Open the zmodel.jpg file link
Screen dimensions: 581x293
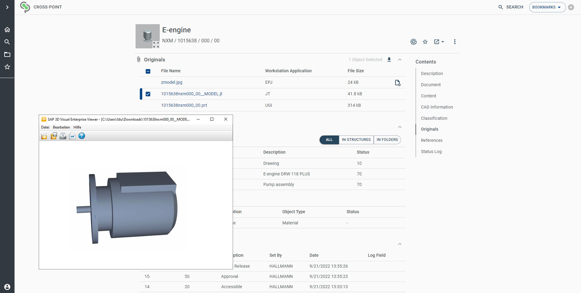point(172,82)
